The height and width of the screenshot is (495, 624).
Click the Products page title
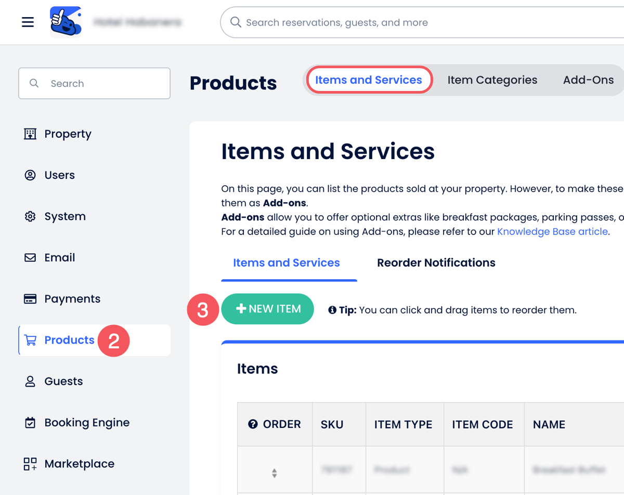tap(233, 83)
